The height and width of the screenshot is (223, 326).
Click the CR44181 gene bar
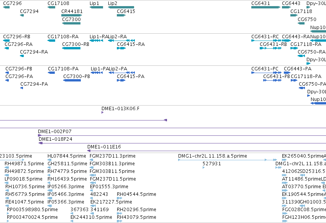pos(72,15)
